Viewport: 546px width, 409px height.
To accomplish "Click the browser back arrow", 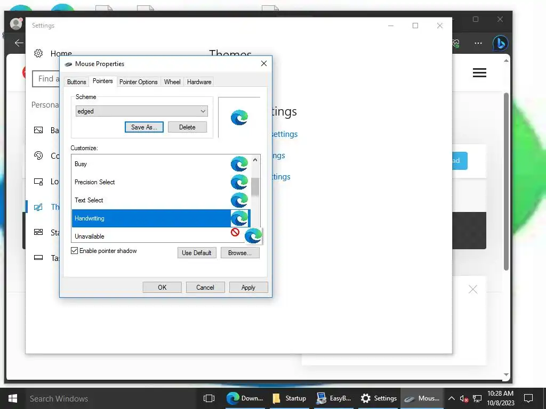I will 19,43.
